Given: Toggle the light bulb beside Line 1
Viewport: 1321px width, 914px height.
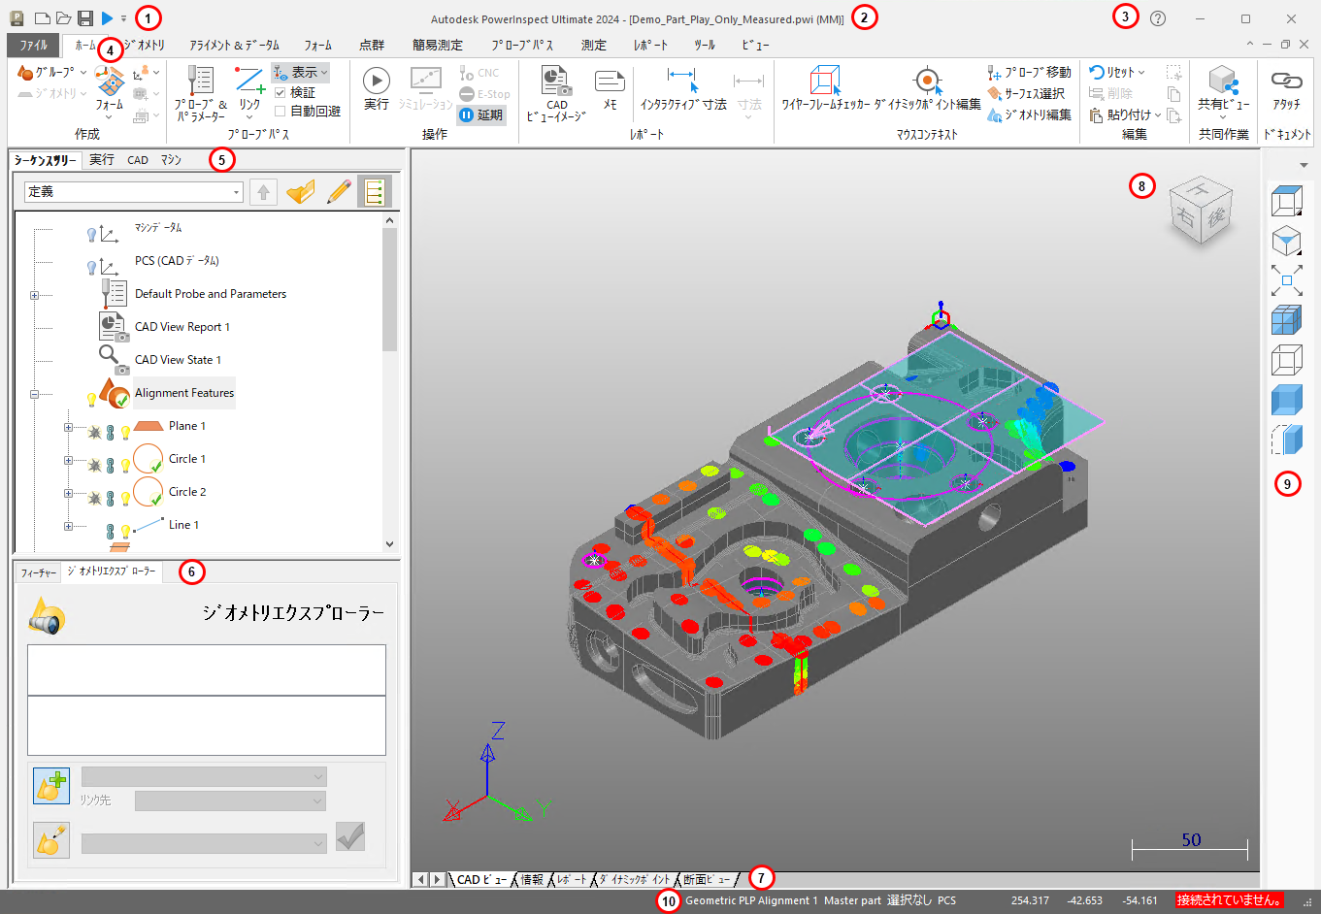Looking at the screenshot, I should pyautogui.click(x=125, y=532).
